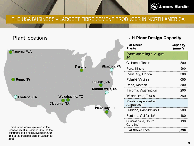The image size is (194, 146).
Task: Click the 'Capacity (mmsf)' column header
Action: click(178, 47)
